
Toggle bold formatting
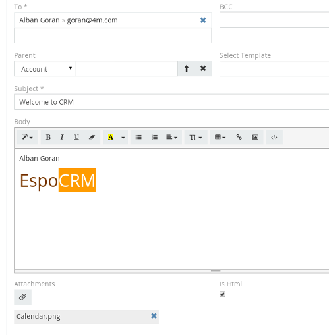pyautogui.click(x=48, y=137)
